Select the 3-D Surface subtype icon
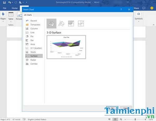 coord(51,24)
